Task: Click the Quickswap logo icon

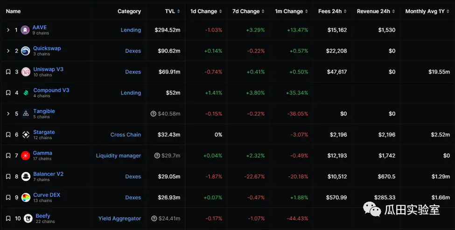Action: [26, 51]
